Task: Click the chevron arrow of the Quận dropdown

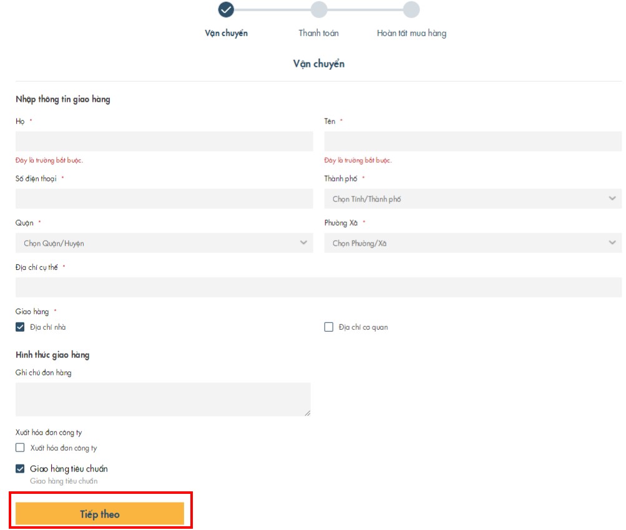Action: pyautogui.click(x=303, y=243)
